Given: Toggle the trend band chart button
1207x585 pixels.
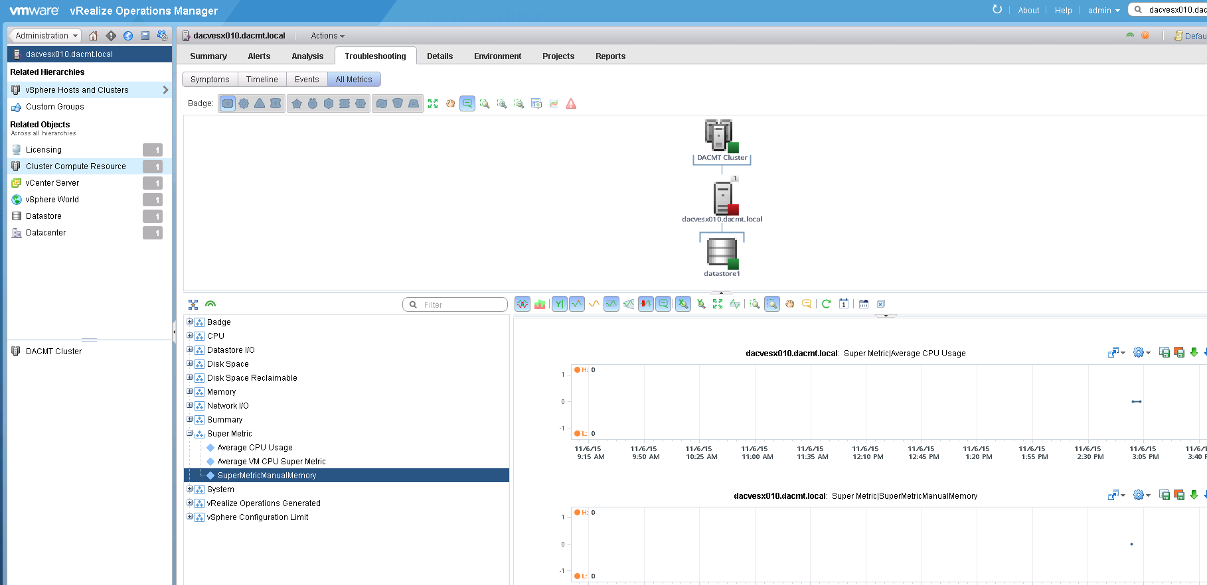Looking at the screenshot, I should (x=611, y=304).
